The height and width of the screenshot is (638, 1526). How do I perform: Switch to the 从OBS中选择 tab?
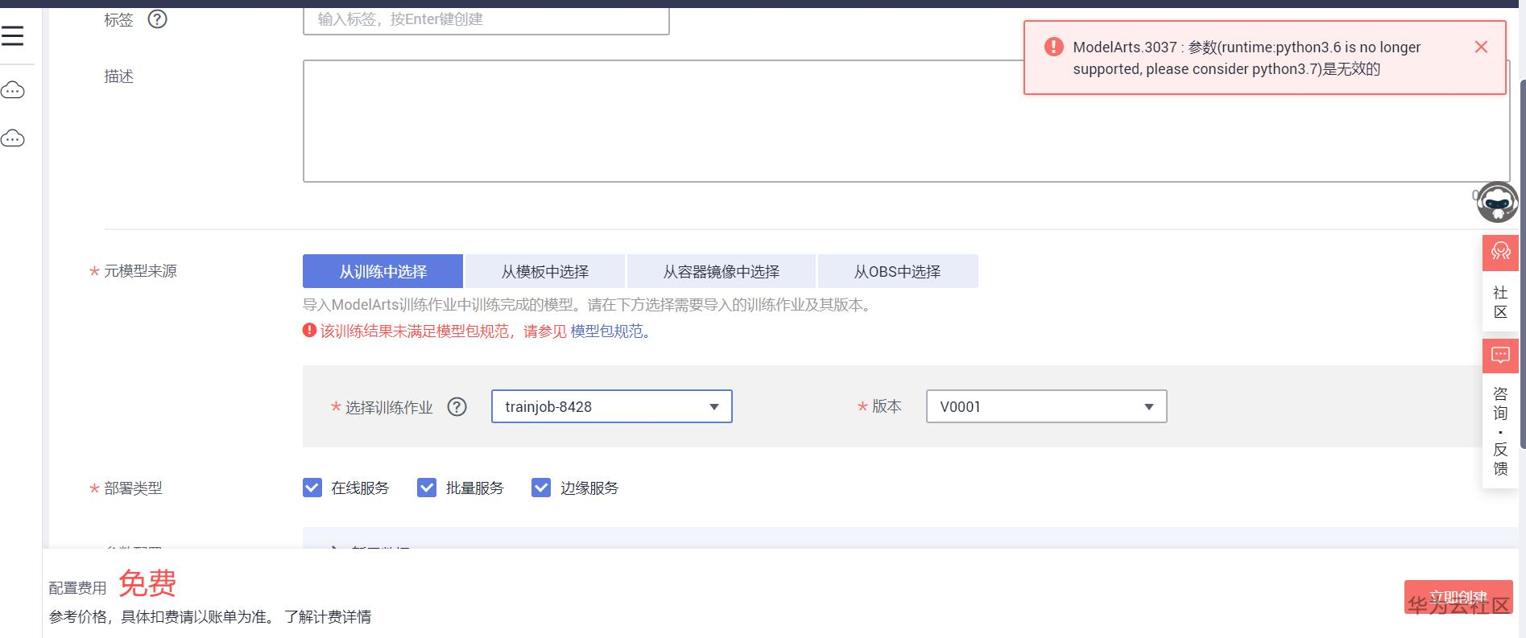click(898, 271)
